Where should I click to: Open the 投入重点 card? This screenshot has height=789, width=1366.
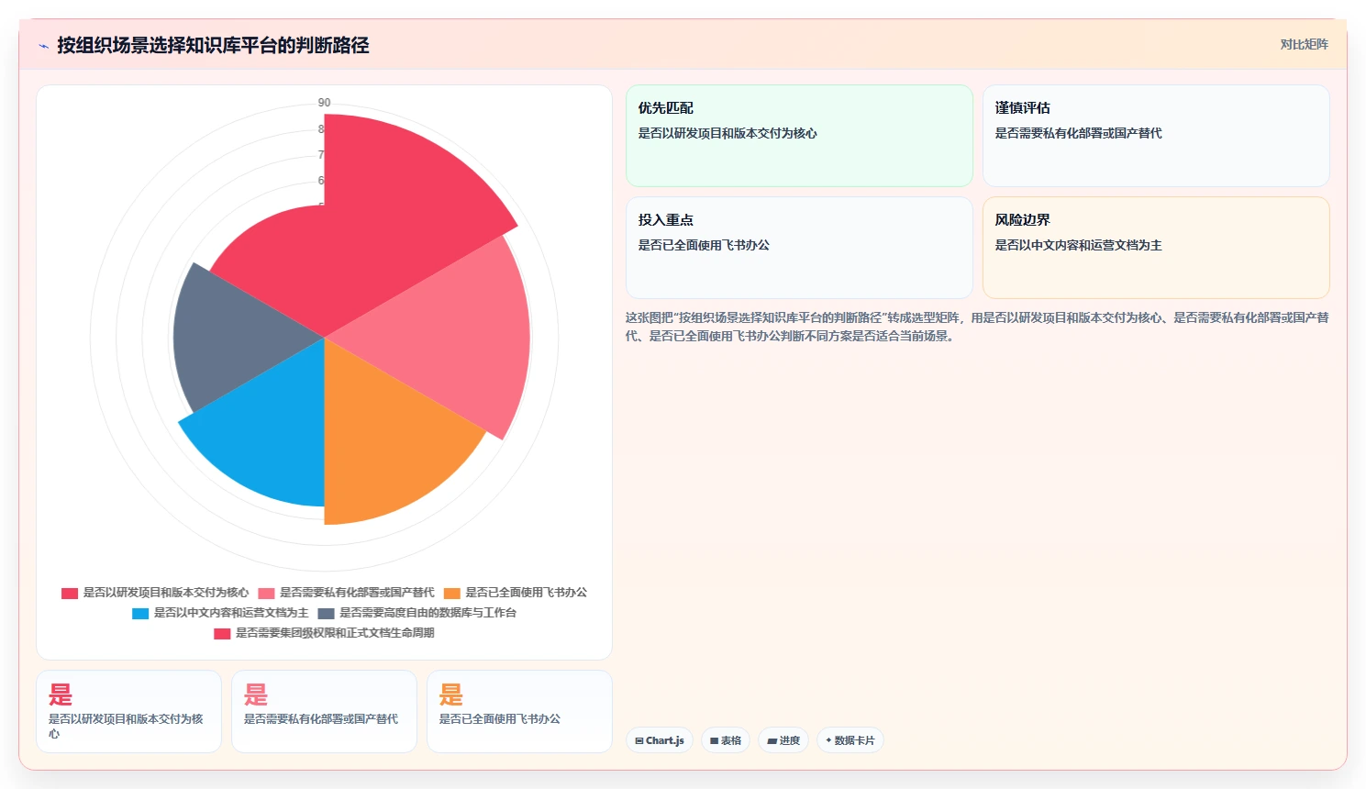(799, 248)
